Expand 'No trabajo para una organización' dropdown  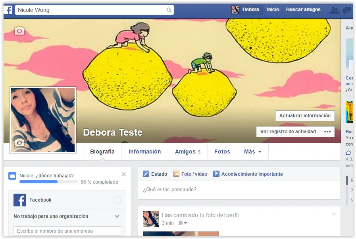[117, 216]
